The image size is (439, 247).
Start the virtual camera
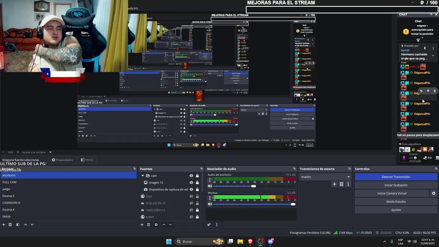pyautogui.click(x=392, y=193)
